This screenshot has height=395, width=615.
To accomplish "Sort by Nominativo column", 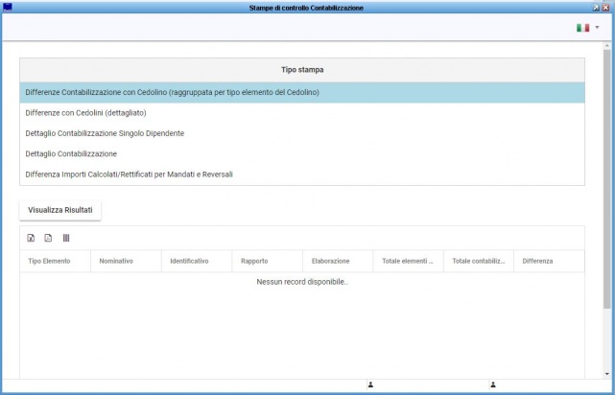I will [126, 261].
